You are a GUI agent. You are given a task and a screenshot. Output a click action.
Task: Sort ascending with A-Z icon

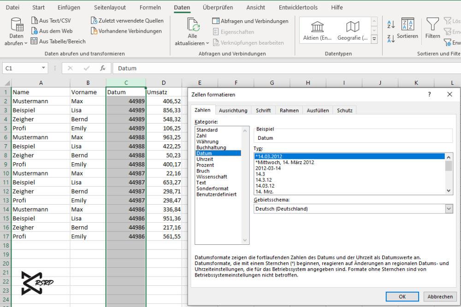(x=391, y=25)
